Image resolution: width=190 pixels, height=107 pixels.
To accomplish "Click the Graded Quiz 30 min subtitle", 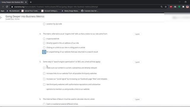I will (12, 19).
